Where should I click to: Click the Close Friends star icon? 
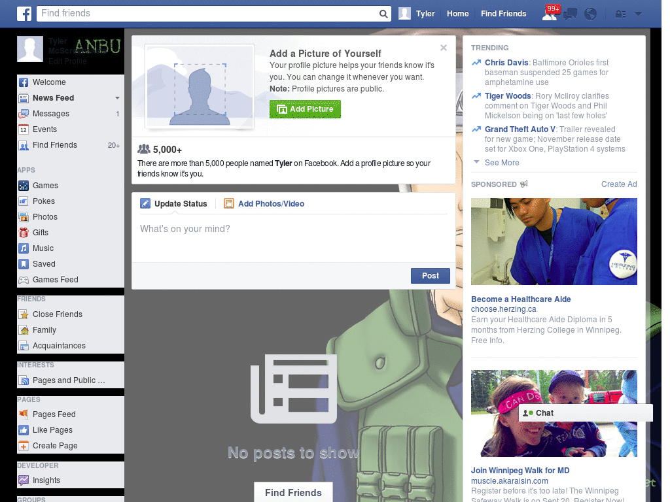tap(24, 314)
